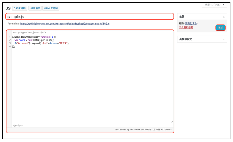Focus the sample.js title field
The image size is (233, 142).
(x=89, y=16)
